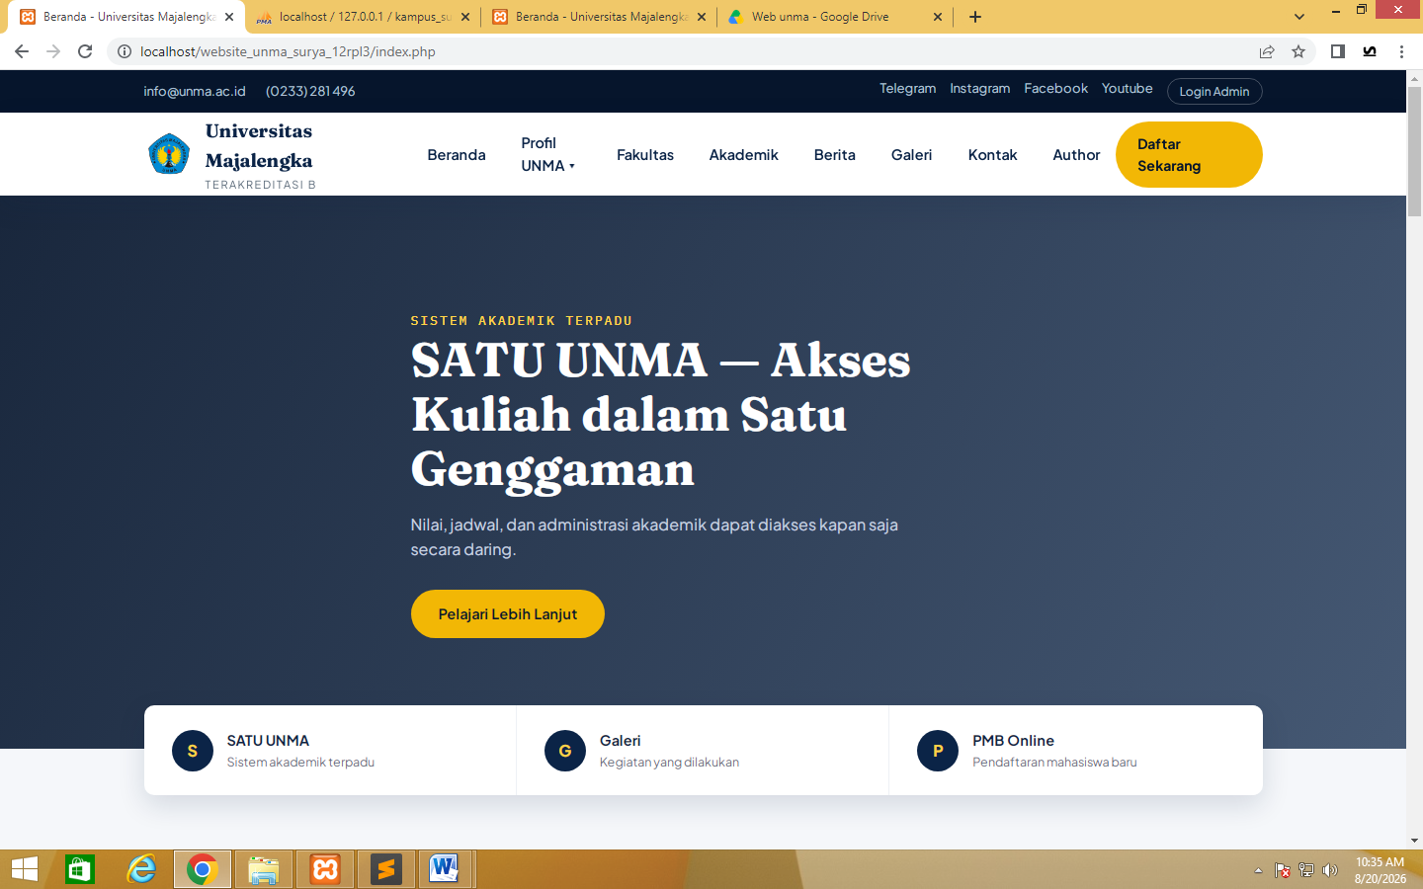Switch to the localhost phpMyAdmin tab
The image size is (1423, 889).
[x=365, y=17]
